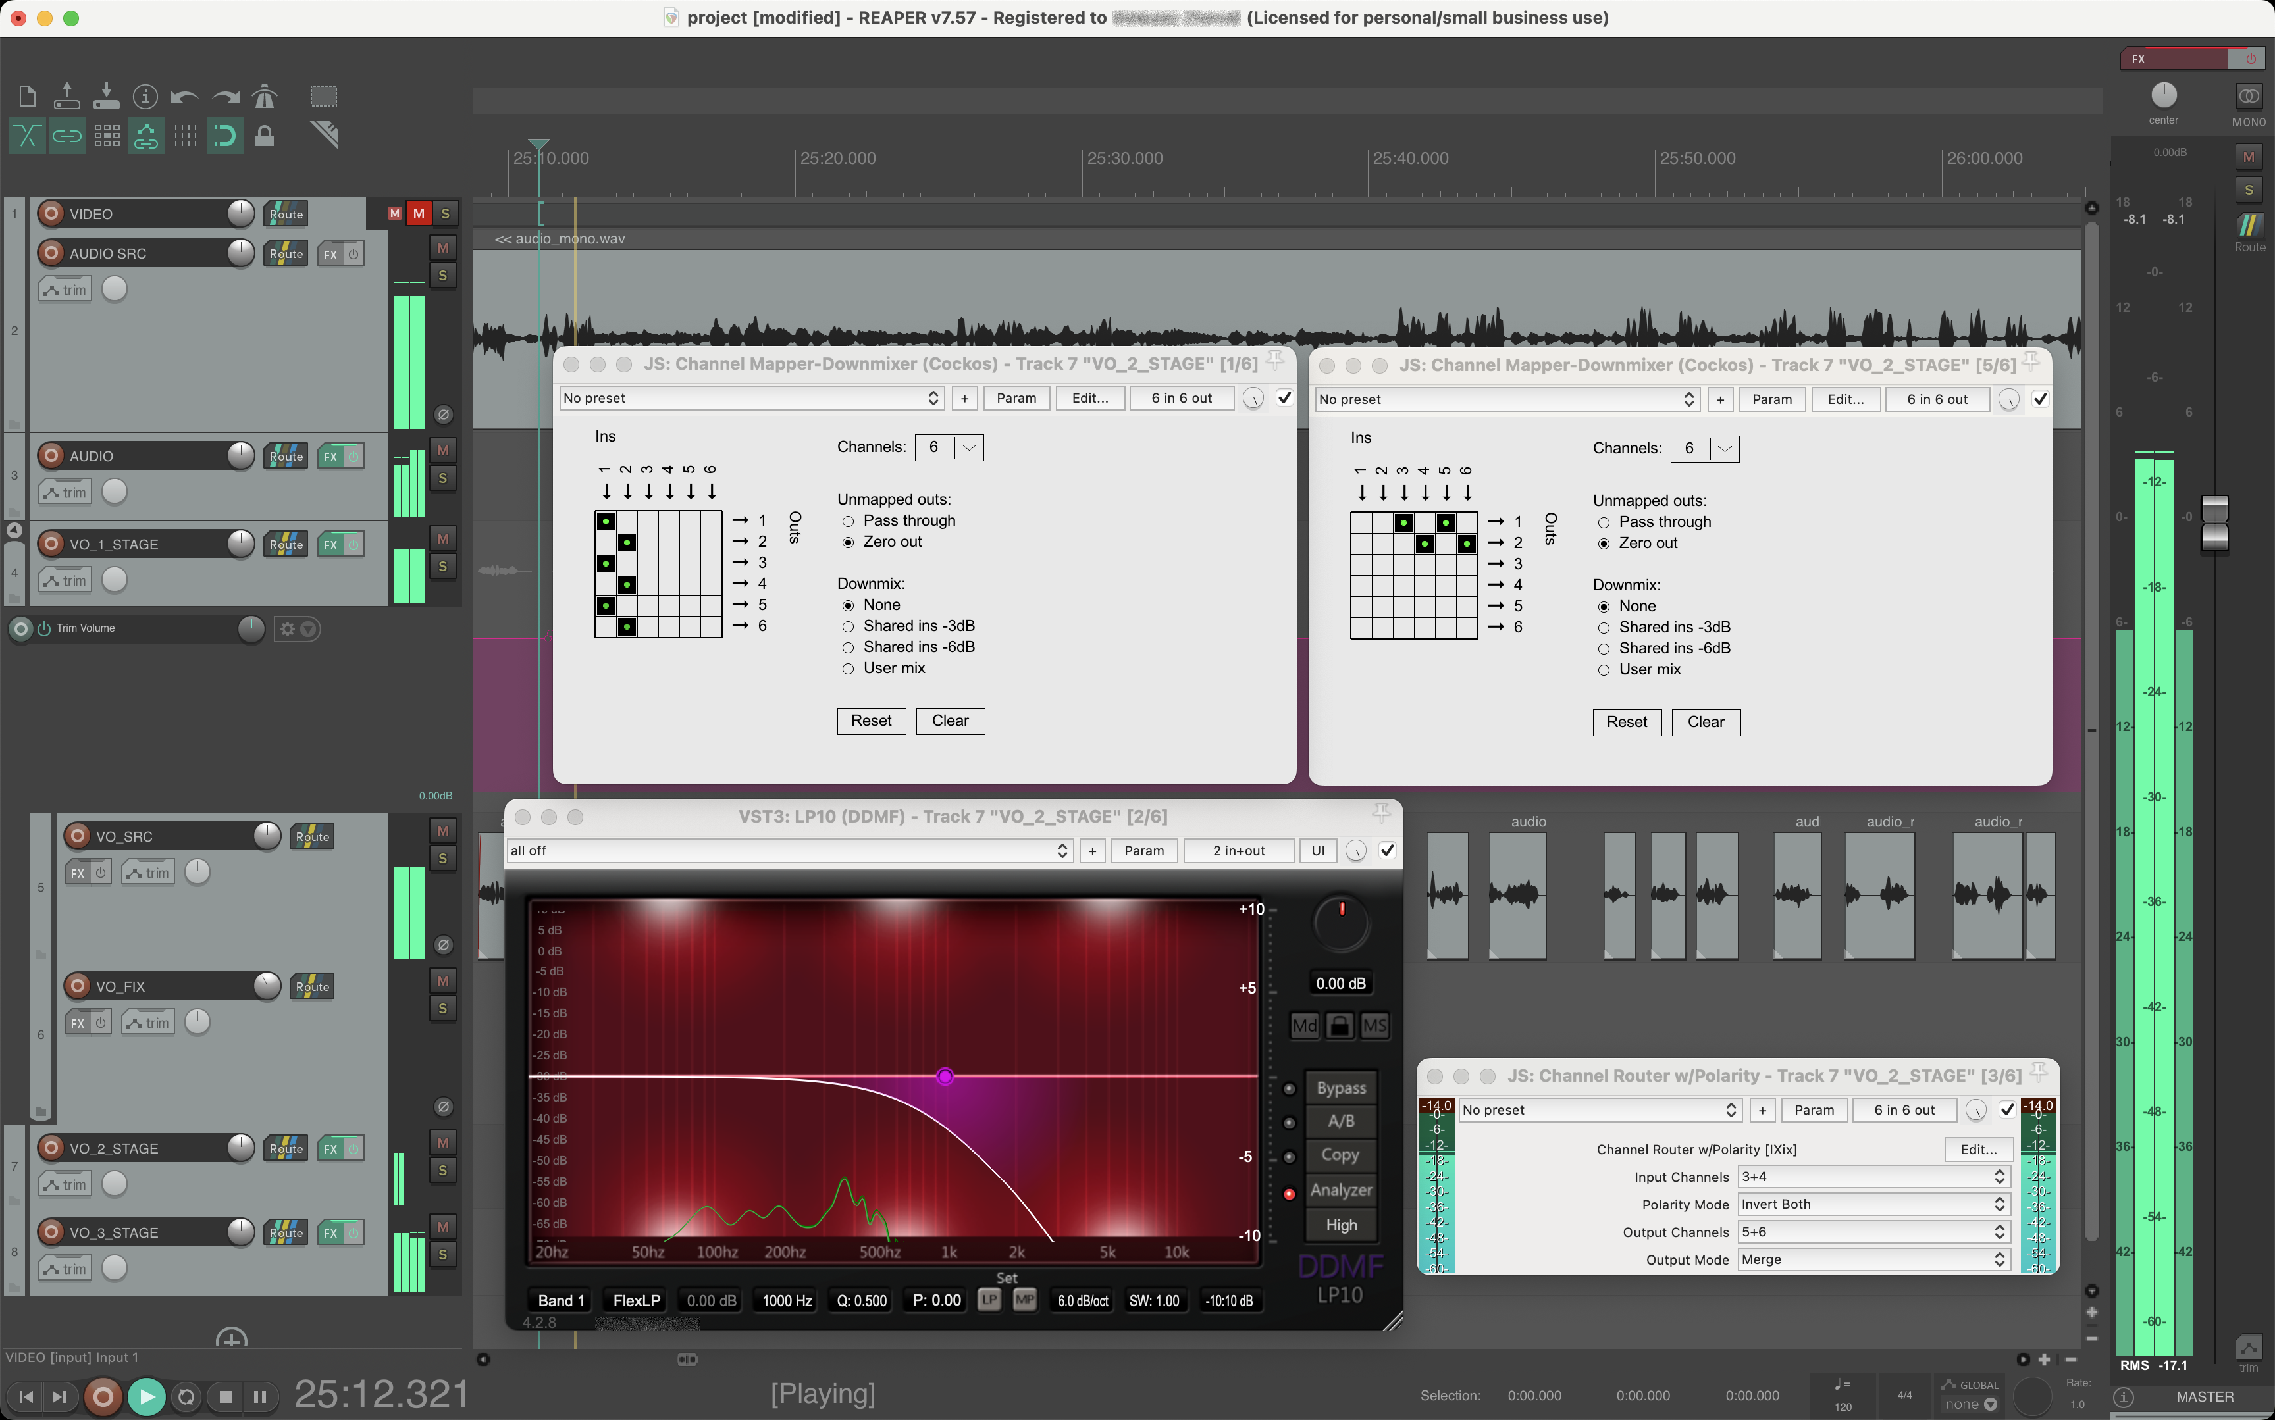Select Shared ins -3dB in 5/6 Channel Mapper
Image resolution: width=2275 pixels, height=1420 pixels.
tap(1604, 628)
